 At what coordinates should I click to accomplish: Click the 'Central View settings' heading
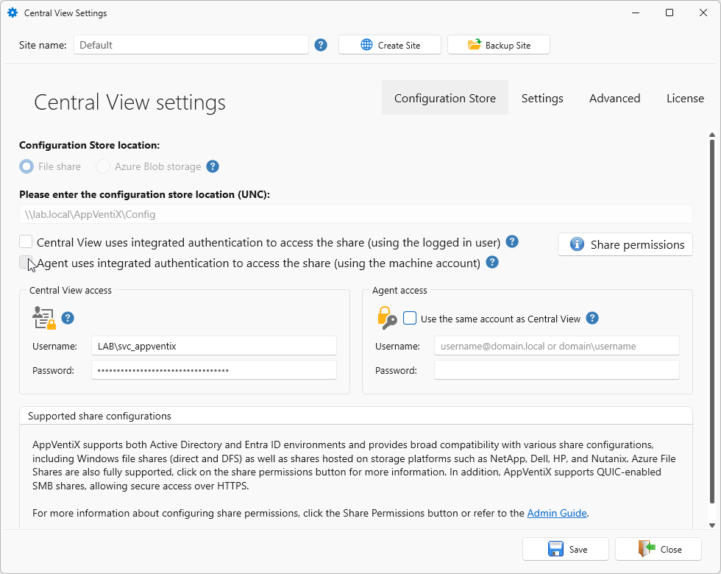129,102
